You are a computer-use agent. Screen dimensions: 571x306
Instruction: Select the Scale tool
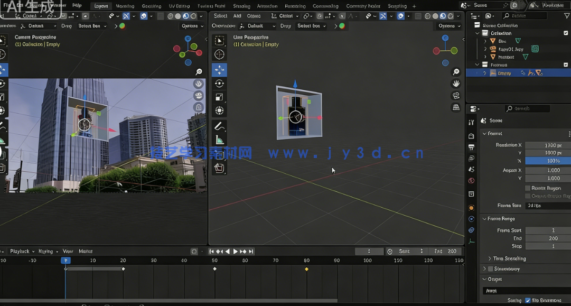(219, 97)
